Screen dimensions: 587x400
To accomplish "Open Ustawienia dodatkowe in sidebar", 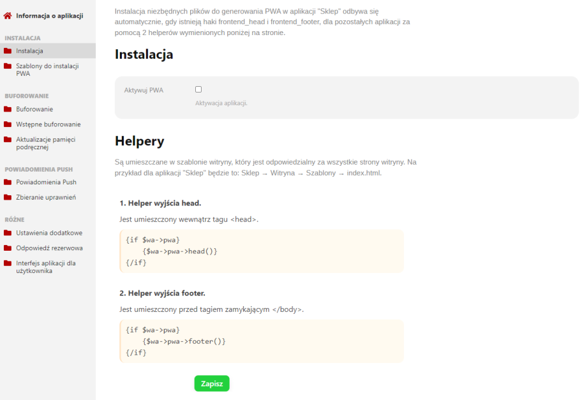I will 48,233.
